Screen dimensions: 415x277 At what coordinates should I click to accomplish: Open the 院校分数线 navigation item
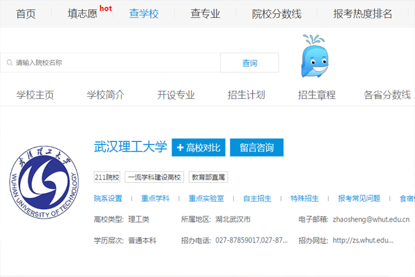[x=277, y=14]
